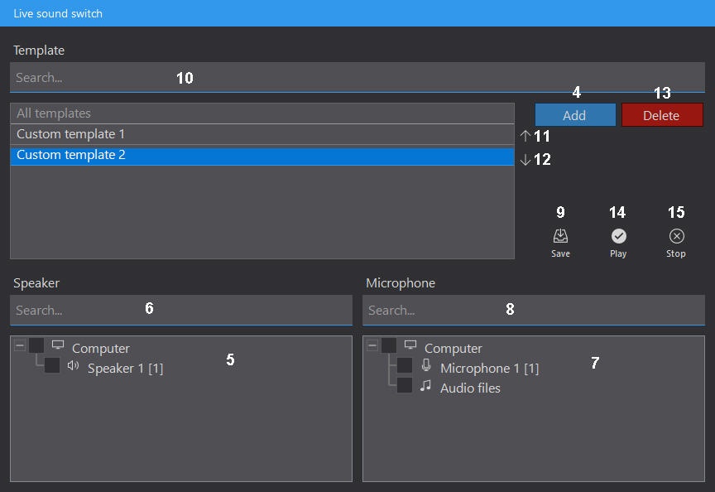Click the red Delete button
This screenshot has height=492, width=715.
[x=662, y=115]
